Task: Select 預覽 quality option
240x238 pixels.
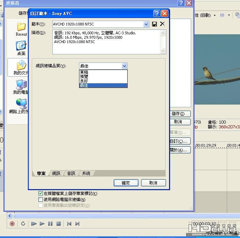Action: (103, 76)
